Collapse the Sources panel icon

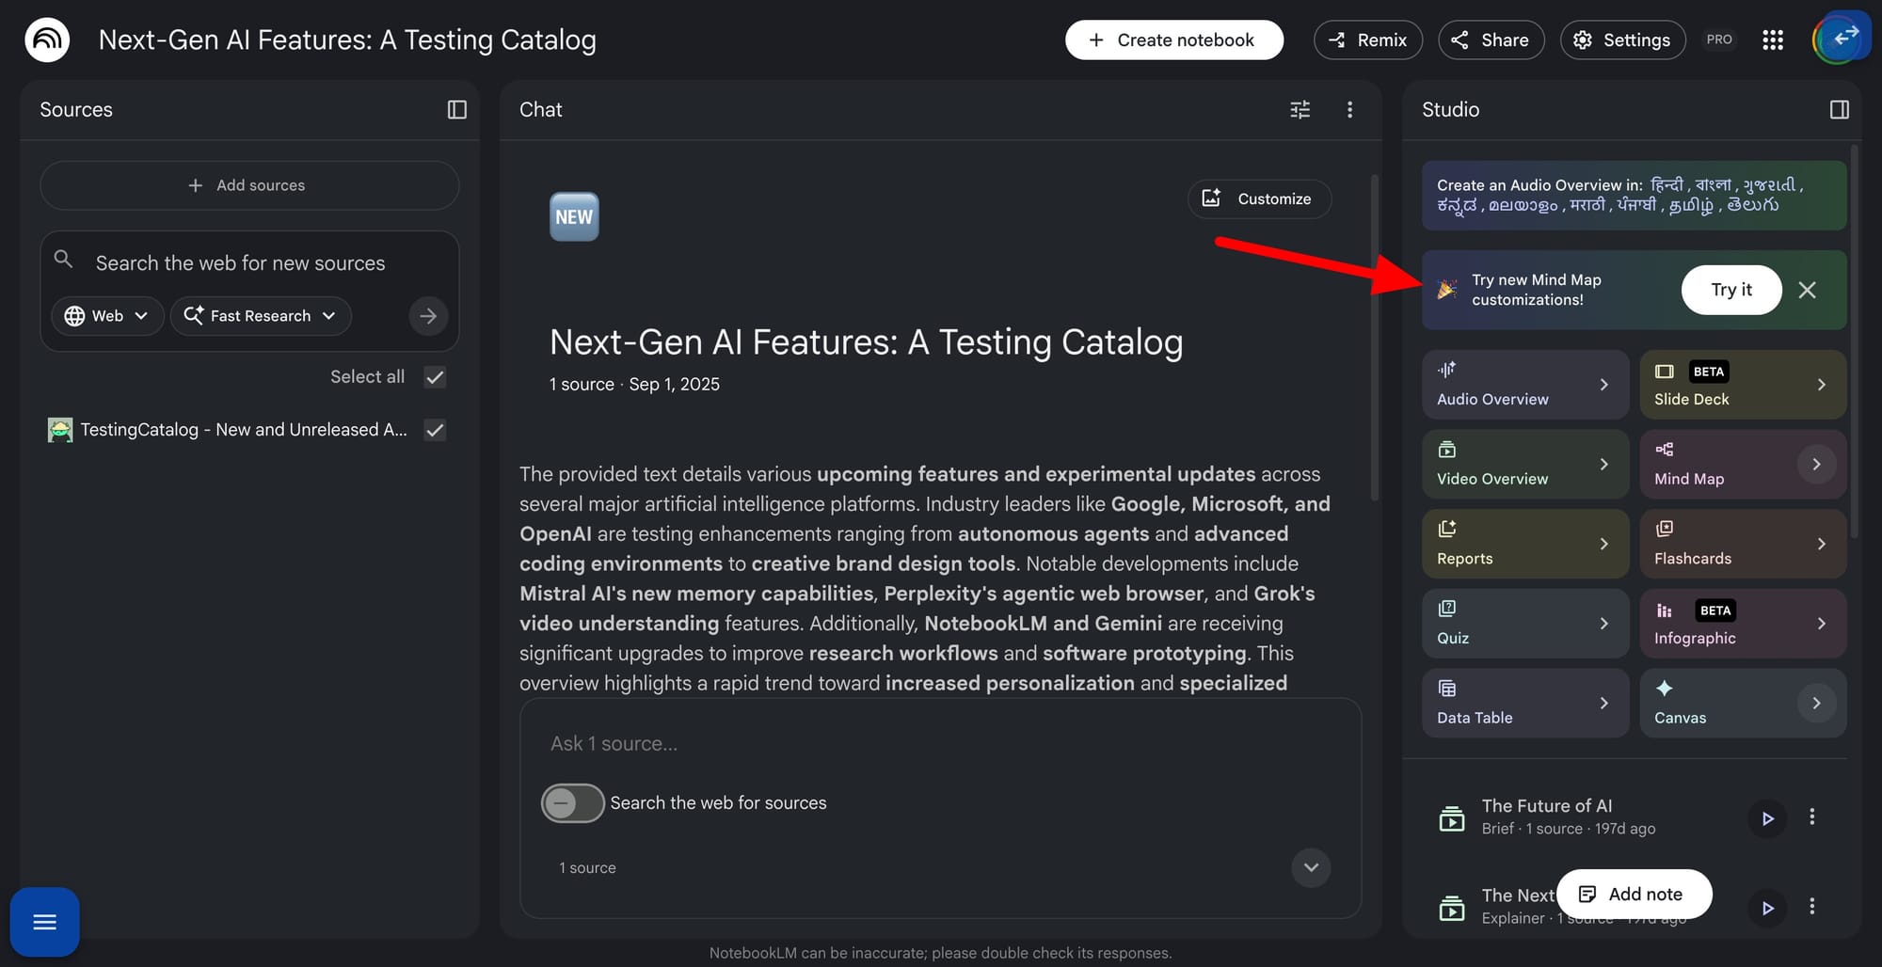[456, 110]
